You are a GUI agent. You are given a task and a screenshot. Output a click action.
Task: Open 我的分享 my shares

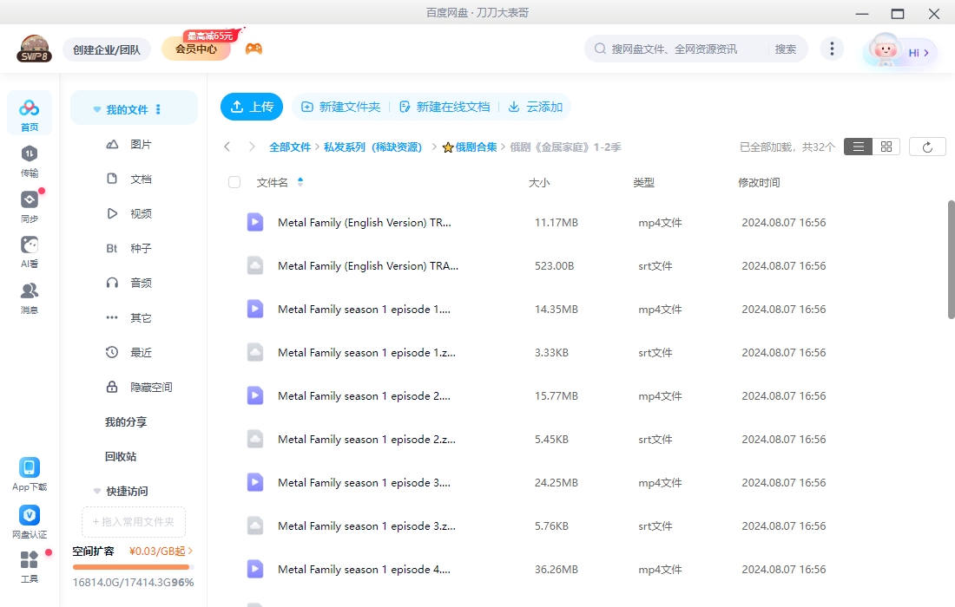(126, 421)
